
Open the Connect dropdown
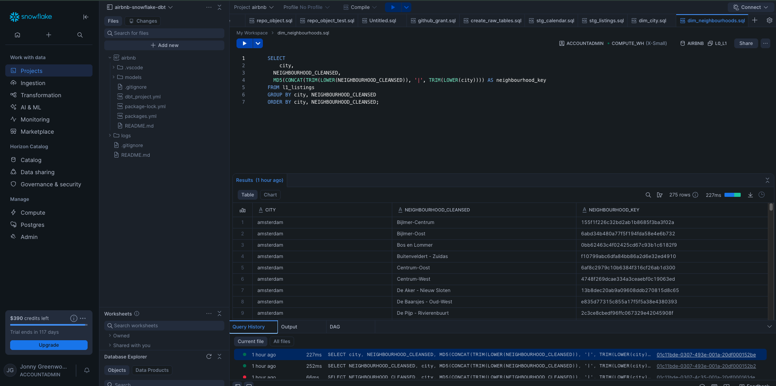pyautogui.click(x=750, y=7)
